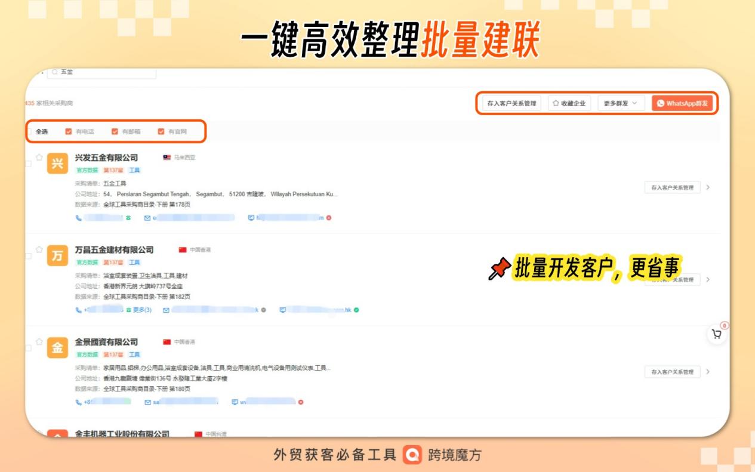
Task: Click email icon in 金景國資 row
Action: pos(147,402)
